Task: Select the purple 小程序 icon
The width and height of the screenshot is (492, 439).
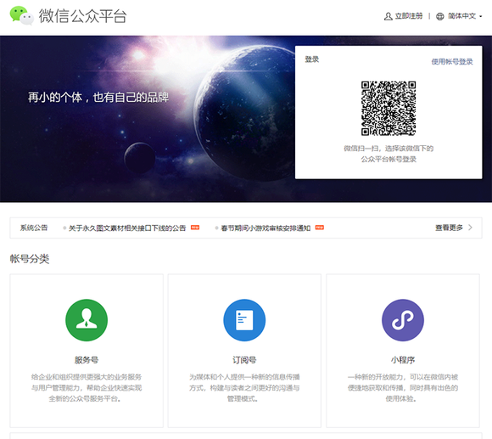Action: coord(403,320)
